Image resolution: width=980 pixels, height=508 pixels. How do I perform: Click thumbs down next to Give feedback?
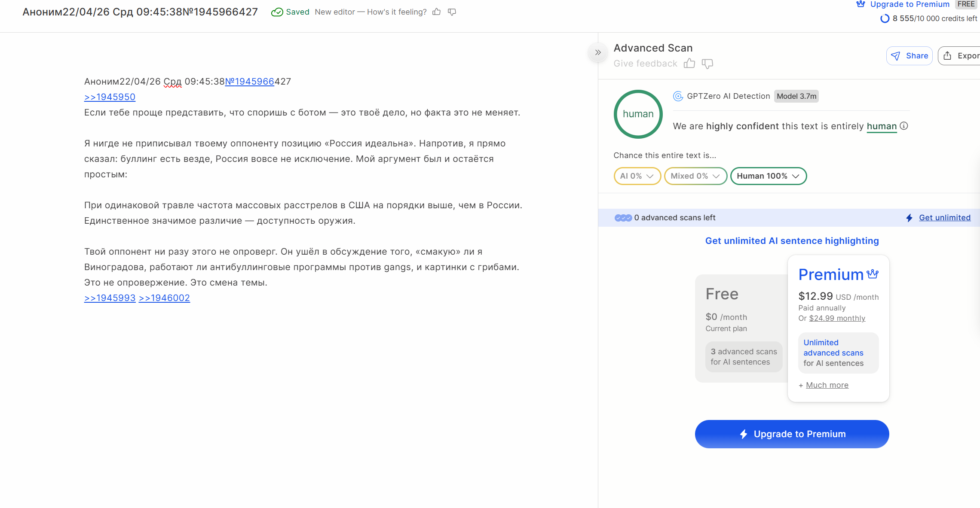[707, 64]
